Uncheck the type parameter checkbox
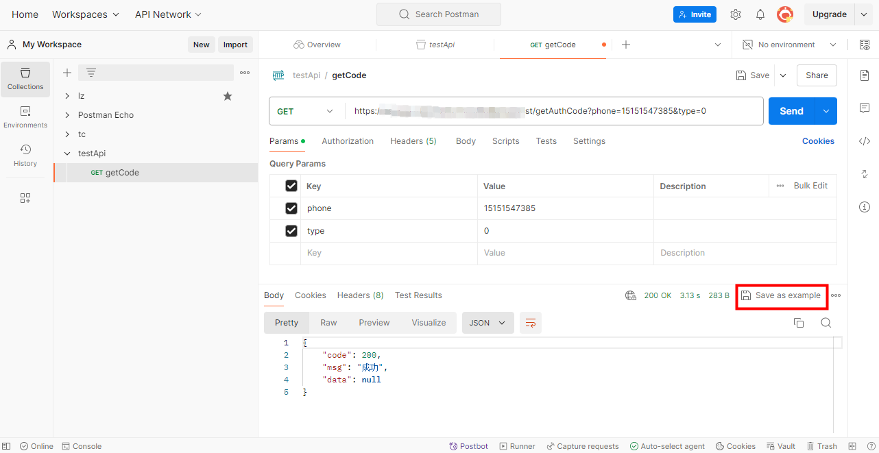Image resolution: width=879 pixels, height=453 pixels. [x=291, y=231]
